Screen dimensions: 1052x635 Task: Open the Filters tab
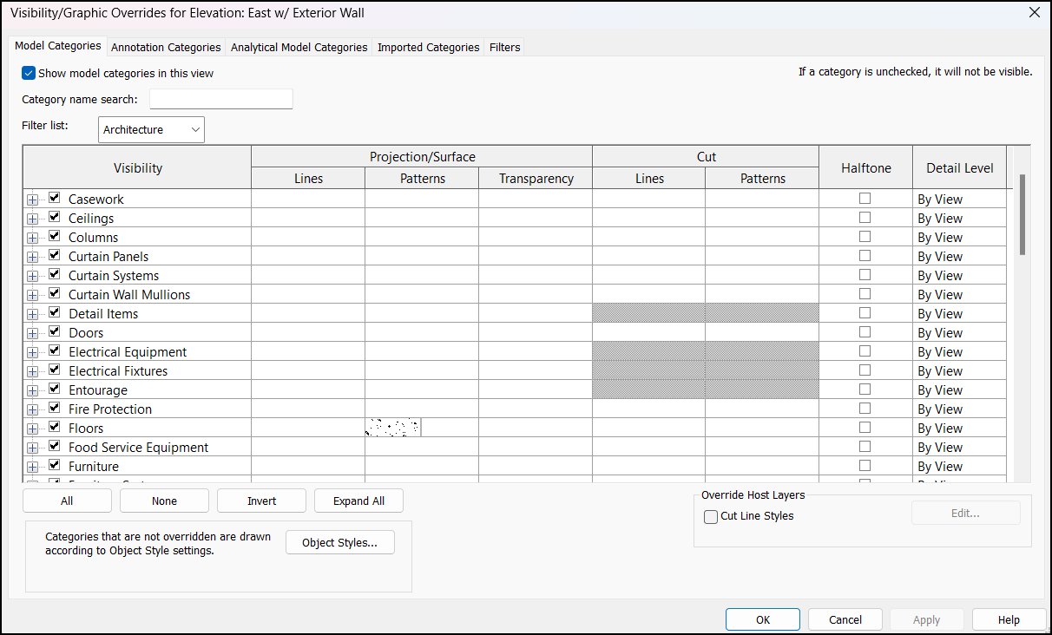point(504,48)
